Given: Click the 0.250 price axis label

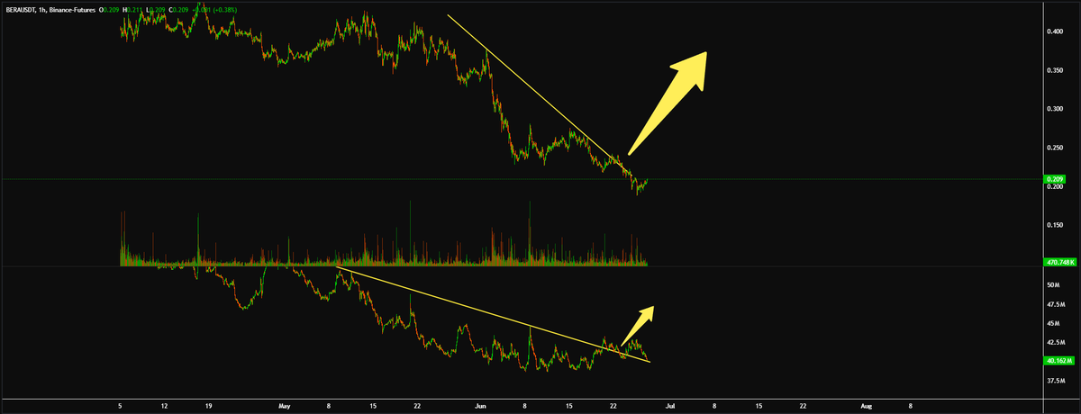Looking at the screenshot, I should pos(1054,148).
